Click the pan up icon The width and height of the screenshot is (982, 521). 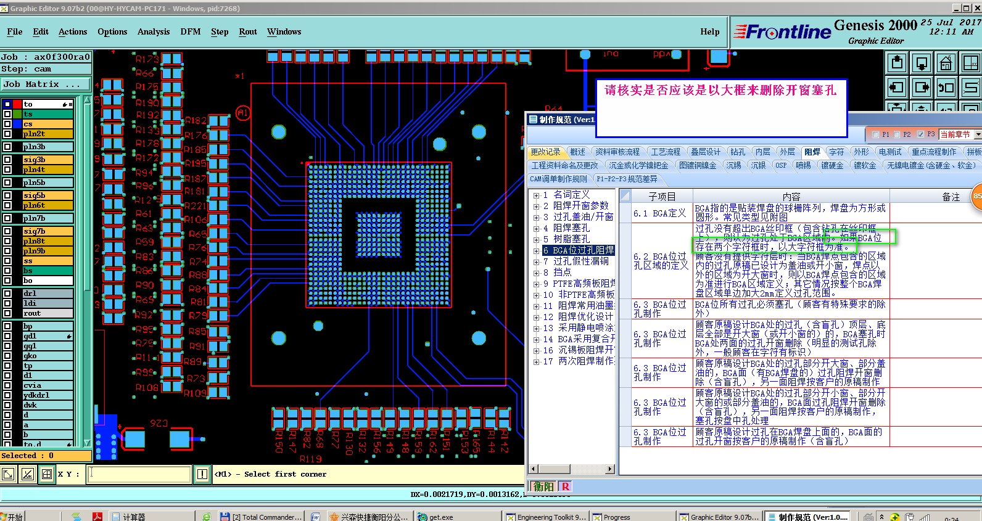[897, 63]
